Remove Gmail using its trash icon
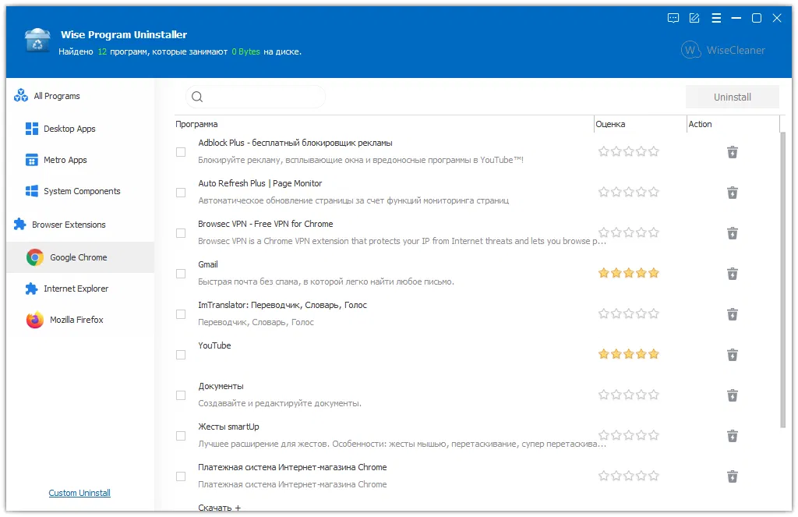The height and width of the screenshot is (517, 798). coord(733,274)
